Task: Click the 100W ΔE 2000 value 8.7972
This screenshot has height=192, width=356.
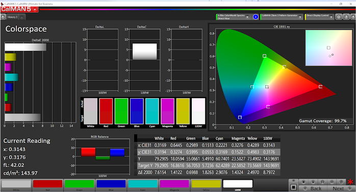Action: [x=269, y=173]
